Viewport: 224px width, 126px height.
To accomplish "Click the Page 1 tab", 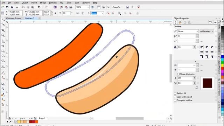I will pyautogui.click(x=42, y=118).
